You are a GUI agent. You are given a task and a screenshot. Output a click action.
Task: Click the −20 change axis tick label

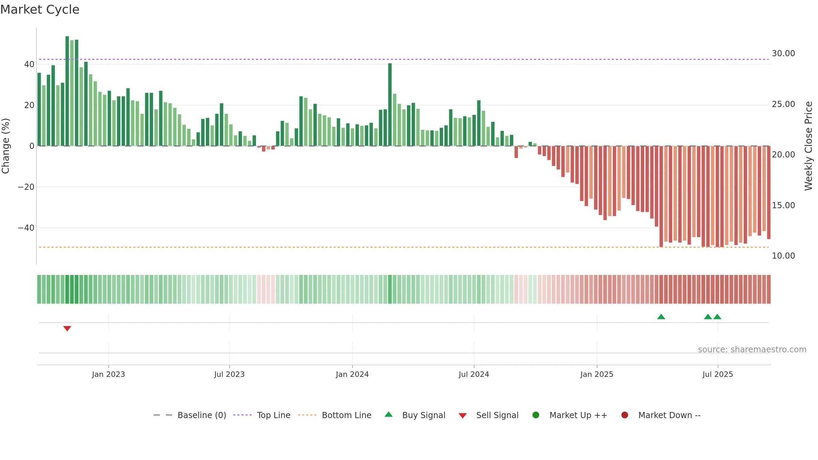(26, 187)
